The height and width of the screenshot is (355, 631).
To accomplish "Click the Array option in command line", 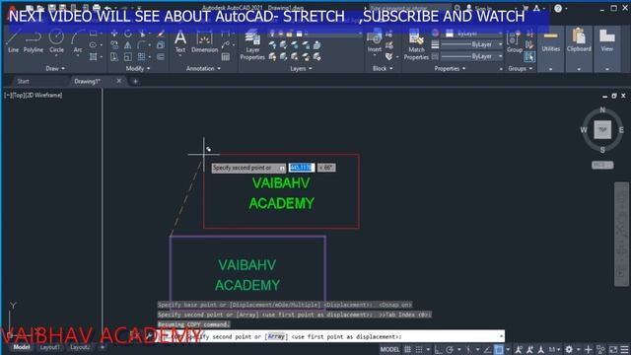I will coord(276,336).
